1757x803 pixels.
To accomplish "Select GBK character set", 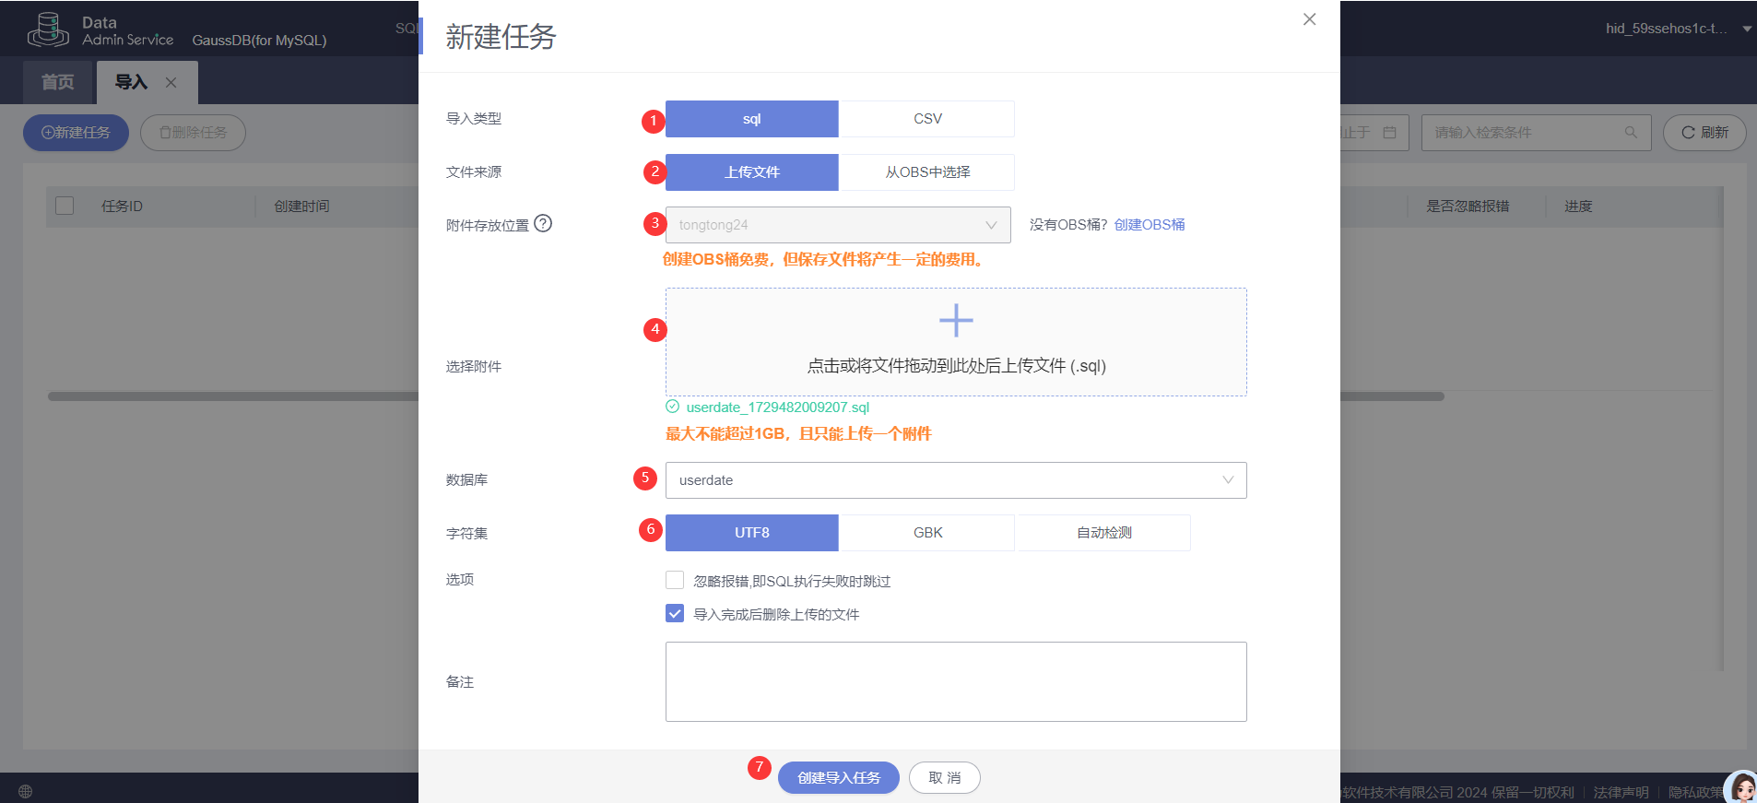I will (927, 533).
